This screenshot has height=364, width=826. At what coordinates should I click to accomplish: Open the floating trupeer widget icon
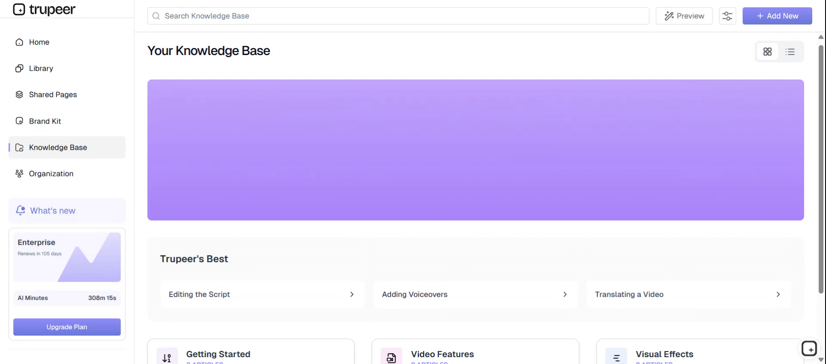pos(809,349)
